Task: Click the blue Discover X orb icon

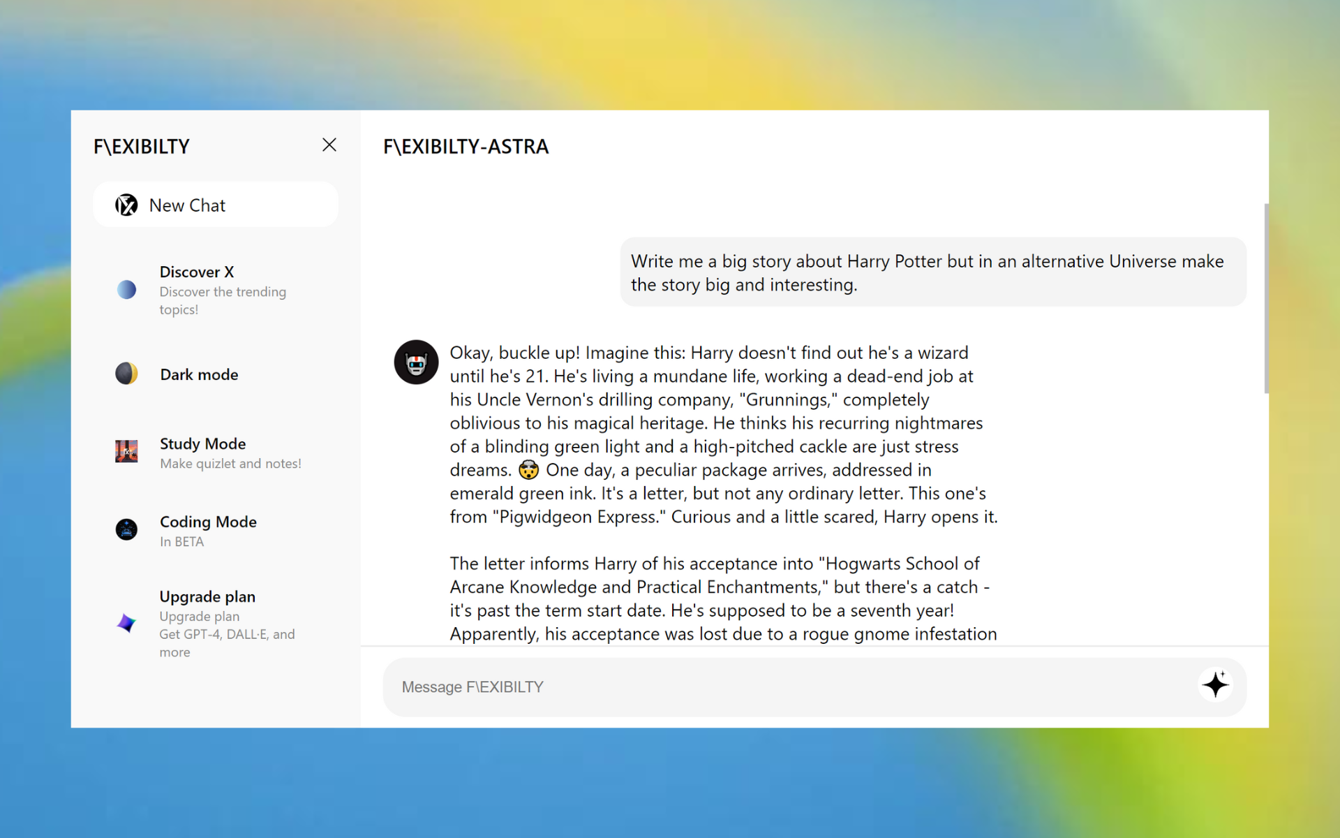Action: point(126,289)
